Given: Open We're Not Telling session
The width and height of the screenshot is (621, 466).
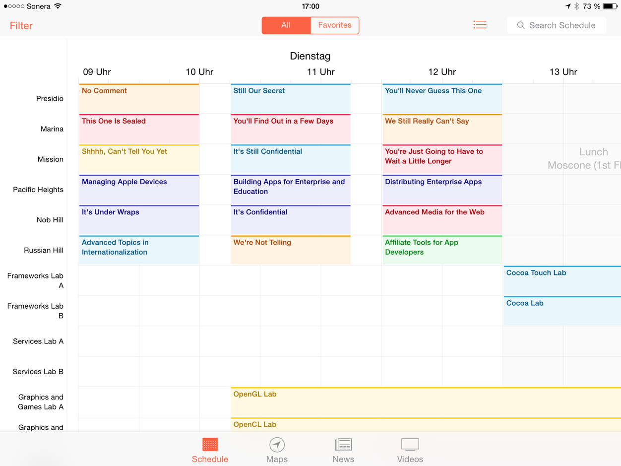Looking at the screenshot, I should [x=291, y=250].
